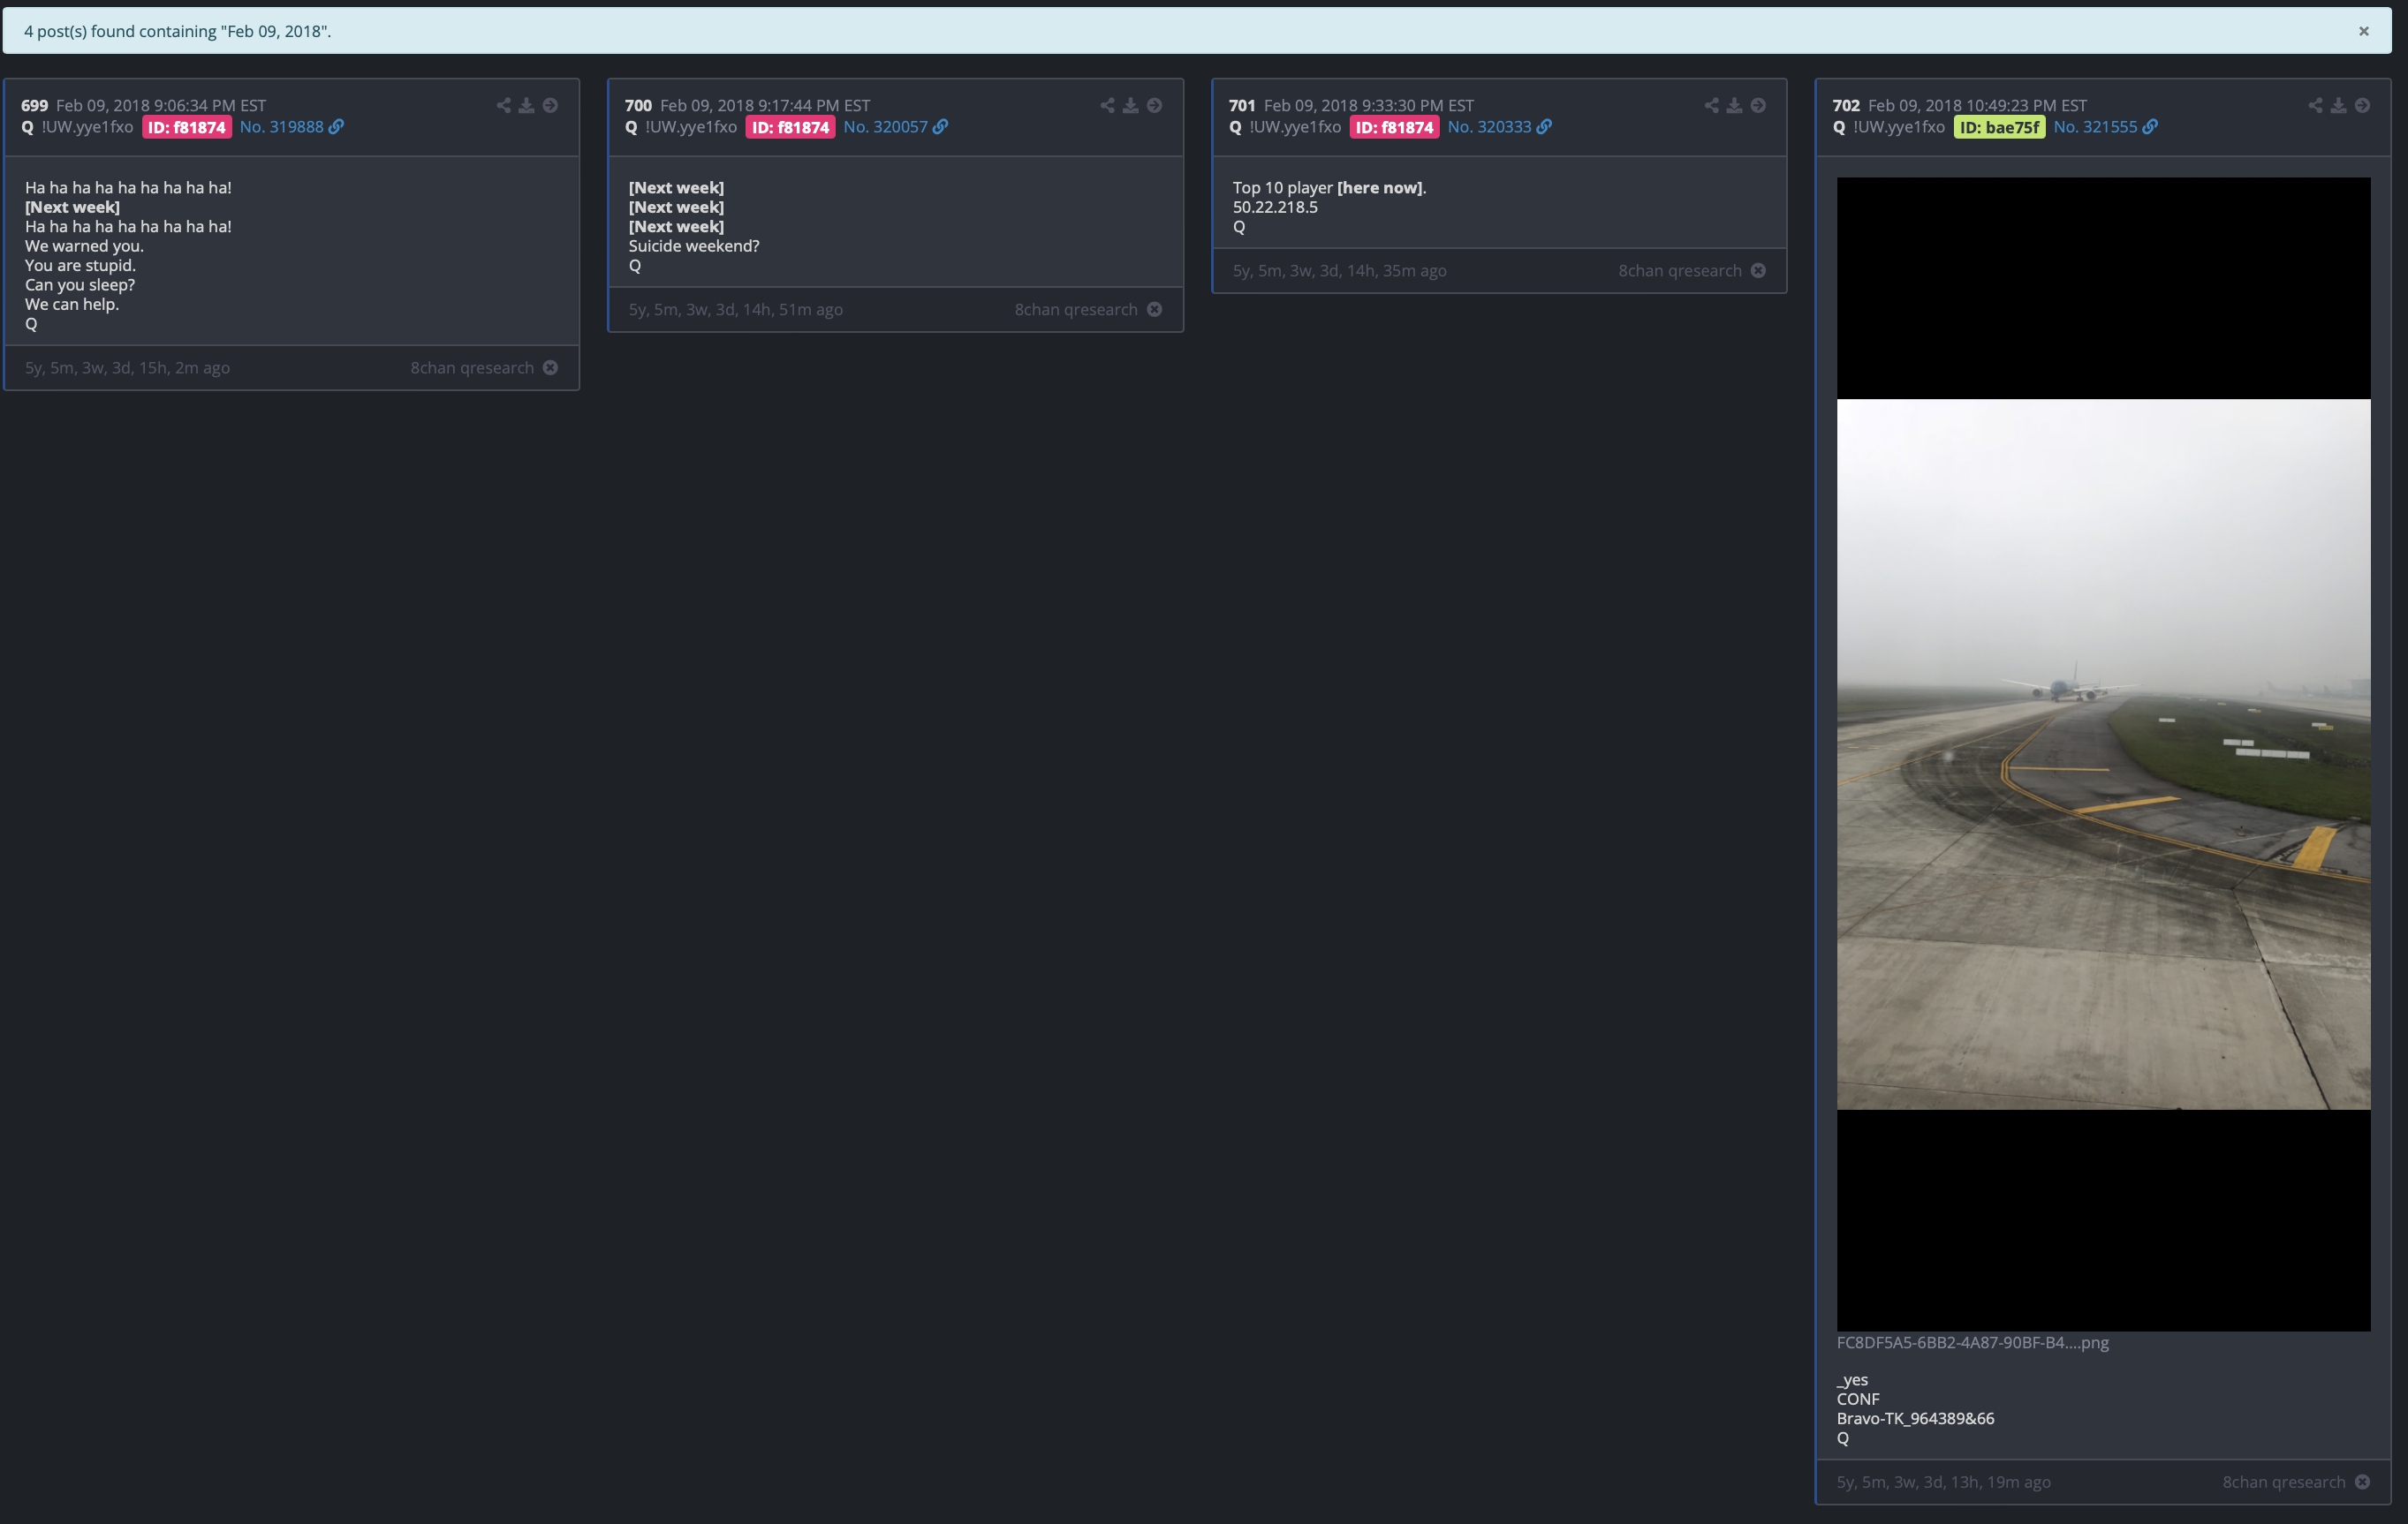Click the timestamp Feb 09, 2018 9:06:34 PM EST

(161, 105)
